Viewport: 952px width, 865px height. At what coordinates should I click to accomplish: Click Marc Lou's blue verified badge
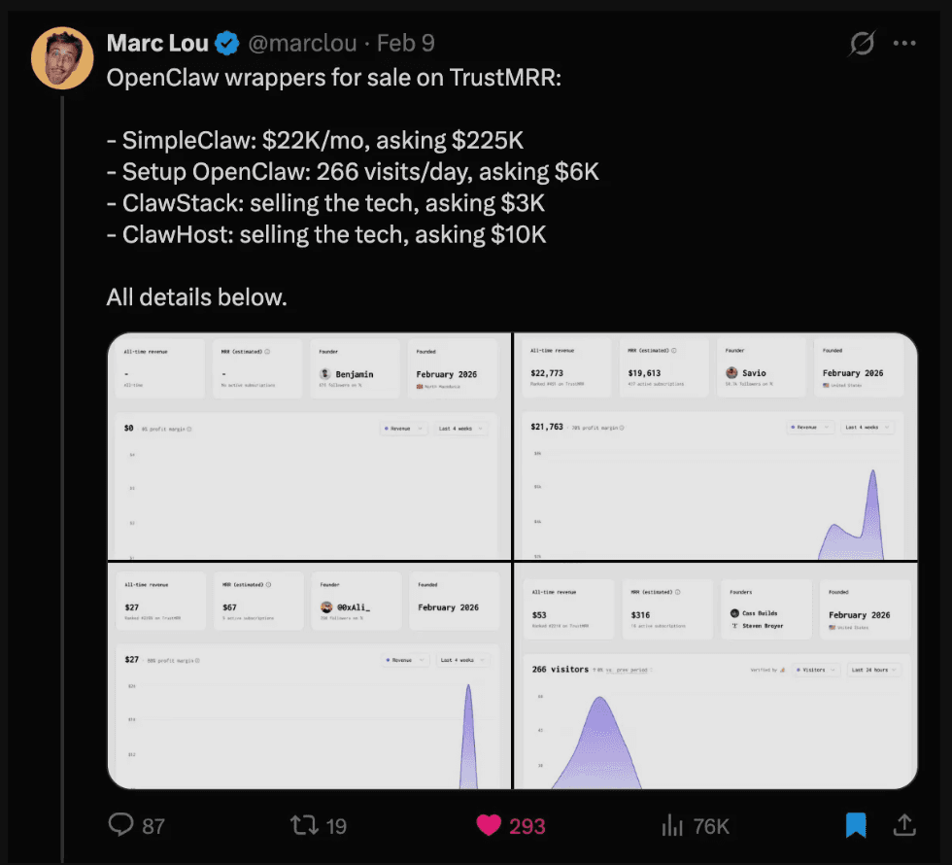(226, 43)
